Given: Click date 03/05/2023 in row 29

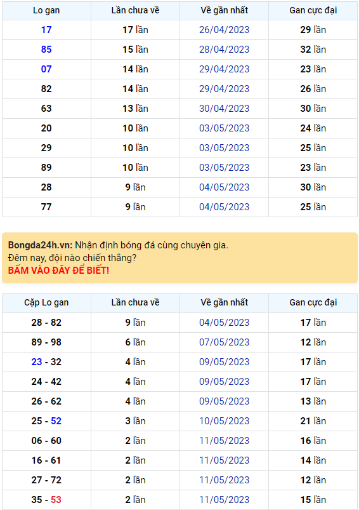Looking at the screenshot, I should pyautogui.click(x=224, y=148).
